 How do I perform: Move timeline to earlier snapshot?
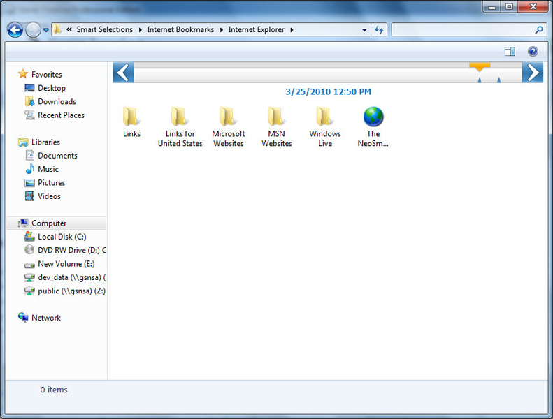[124, 73]
